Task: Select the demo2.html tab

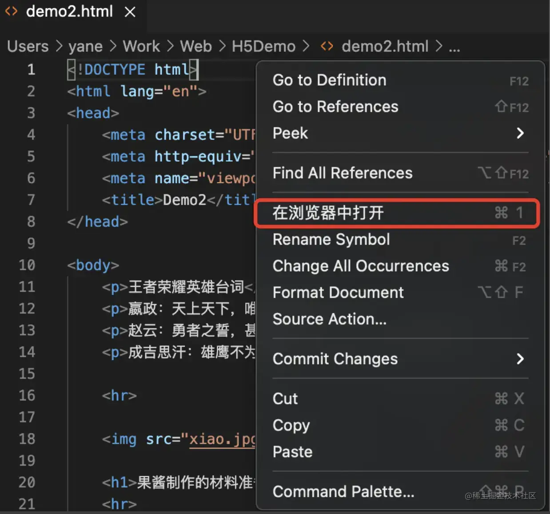Action: pyautogui.click(x=69, y=12)
